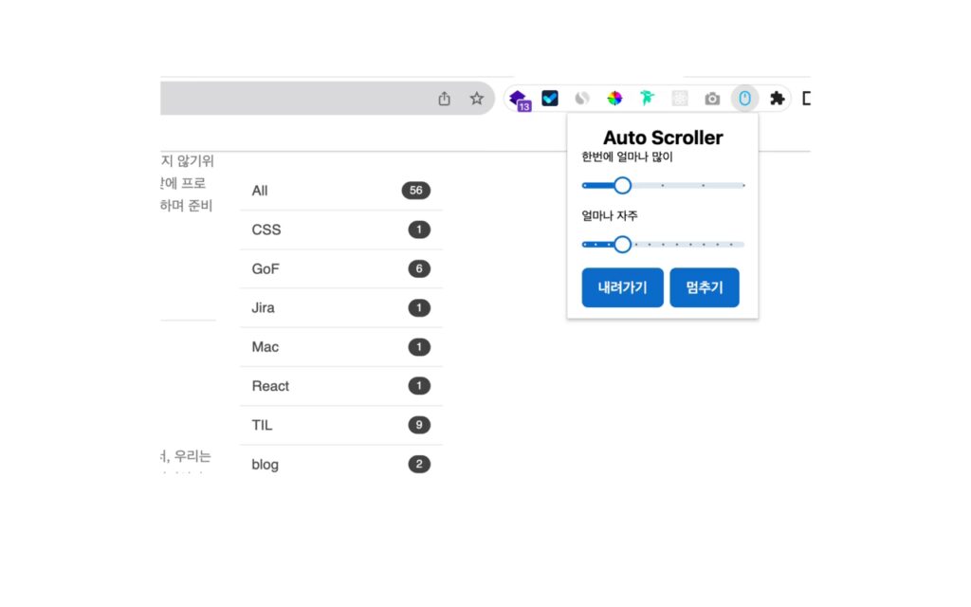Viewport: 971px width, 607px height.
Task: Open the rainbow color wheel extension
Action: point(614,98)
